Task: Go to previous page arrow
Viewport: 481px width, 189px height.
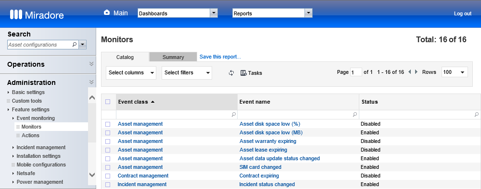Action: (409, 72)
